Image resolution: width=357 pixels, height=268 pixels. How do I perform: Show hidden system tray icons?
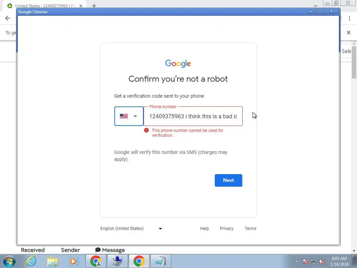point(296,261)
